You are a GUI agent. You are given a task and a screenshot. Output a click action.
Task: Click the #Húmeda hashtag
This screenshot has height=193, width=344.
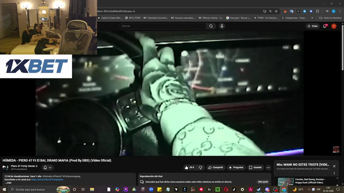pyautogui.click(x=48, y=176)
